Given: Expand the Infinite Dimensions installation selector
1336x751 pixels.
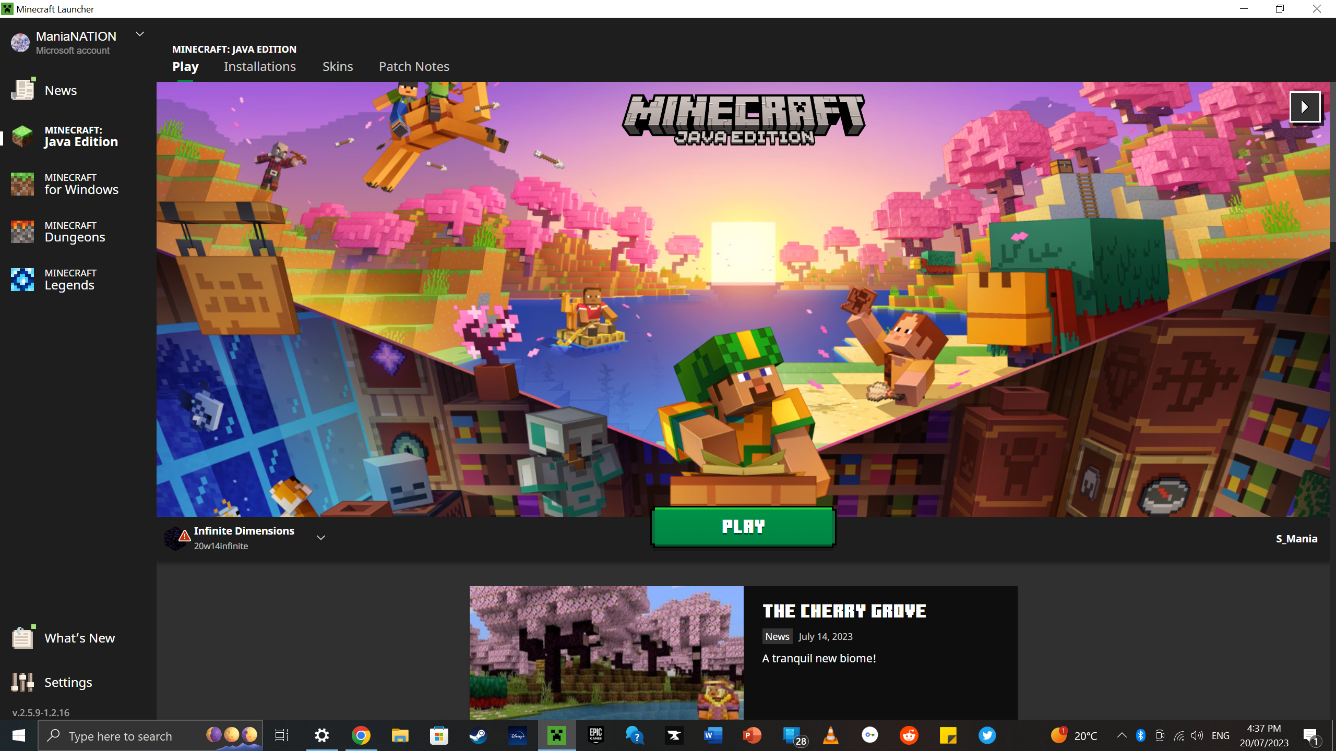Looking at the screenshot, I should point(321,538).
